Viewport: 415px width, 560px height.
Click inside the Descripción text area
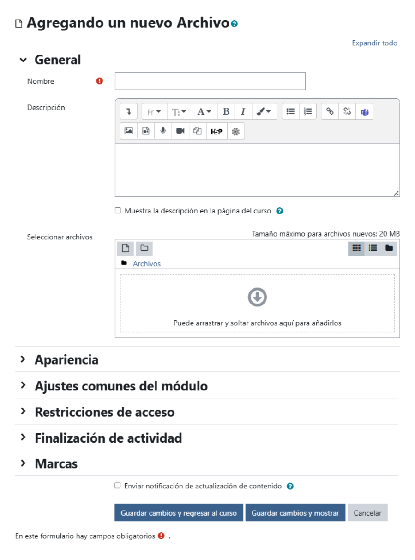(257, 170)
